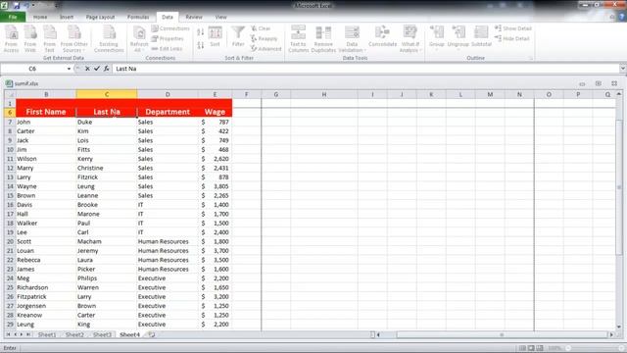The height and width of the screenshot is (353, 627).
Task: Open the Name Box dropdown arrow
Action: pos(69,69)
